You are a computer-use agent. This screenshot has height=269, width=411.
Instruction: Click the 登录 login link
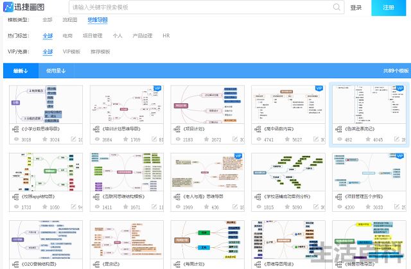click(x=356, y=8)
